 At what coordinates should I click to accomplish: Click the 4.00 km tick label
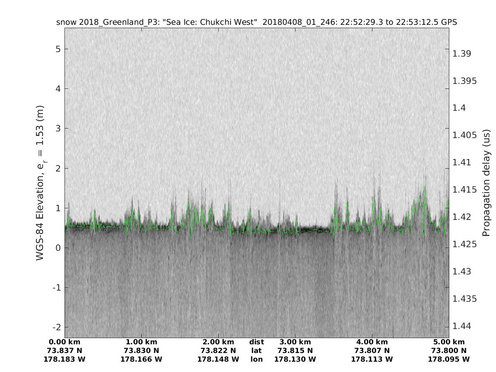point(372,342)
